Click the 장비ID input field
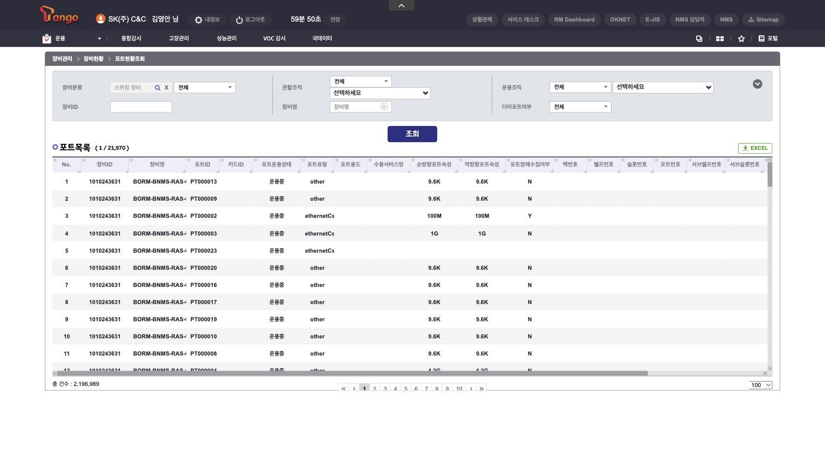This screenshot has width=825, height=449. [x=141, y=107]
